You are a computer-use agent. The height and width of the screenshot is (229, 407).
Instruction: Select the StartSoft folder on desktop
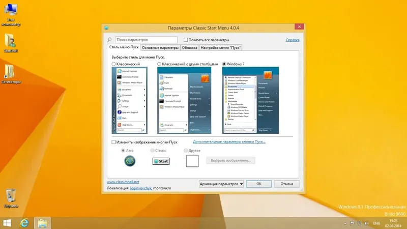click(11, 43)
